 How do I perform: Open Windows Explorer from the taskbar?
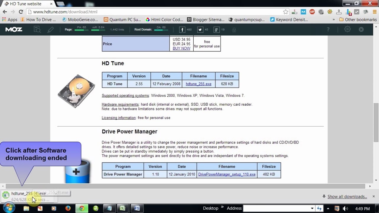tap(26, 208)
